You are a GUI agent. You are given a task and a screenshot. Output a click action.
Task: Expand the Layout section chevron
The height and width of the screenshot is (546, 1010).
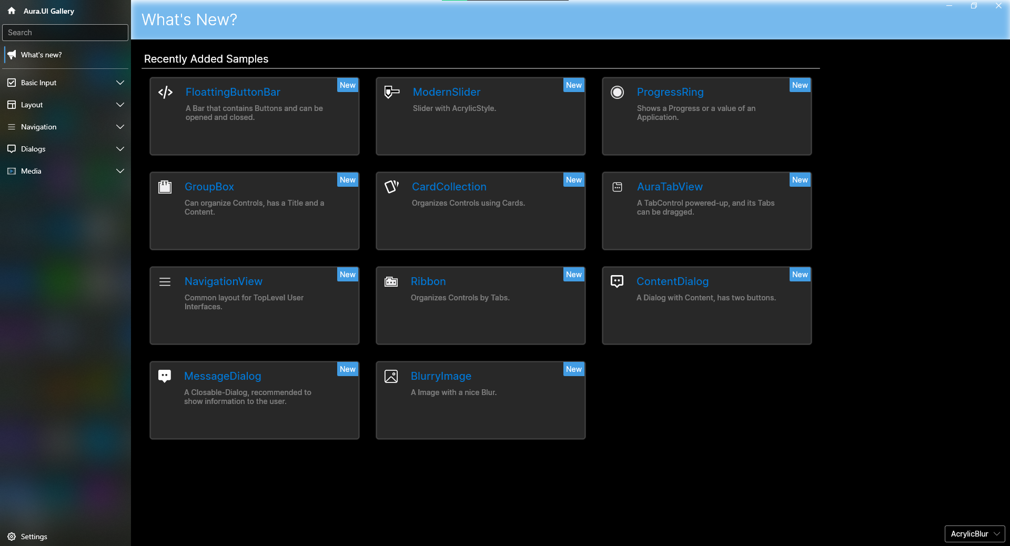click(120, 105)
